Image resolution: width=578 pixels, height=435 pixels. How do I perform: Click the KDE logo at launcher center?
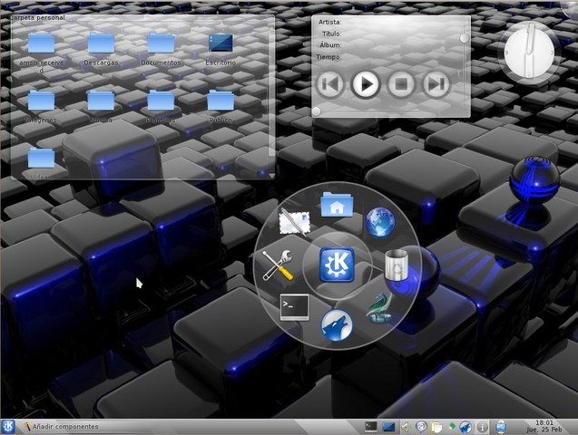(337, 265)
